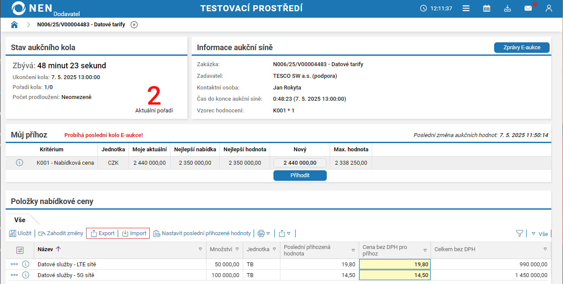
Task: Open the user profile icon
Action: point(549,8)
